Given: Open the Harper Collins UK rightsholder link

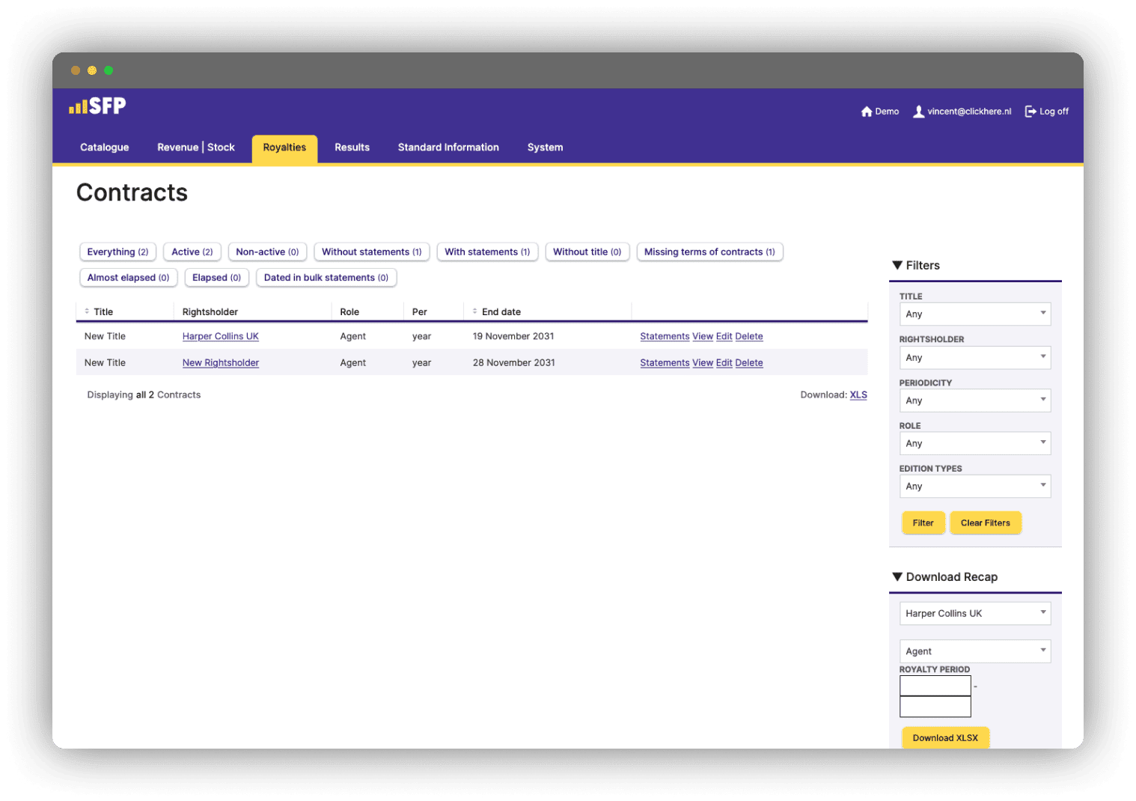Looking at the screenshot, I should pos(220,337).
